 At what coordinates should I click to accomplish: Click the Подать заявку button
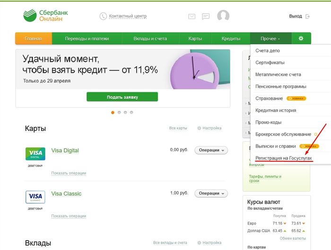click(122, 97)
